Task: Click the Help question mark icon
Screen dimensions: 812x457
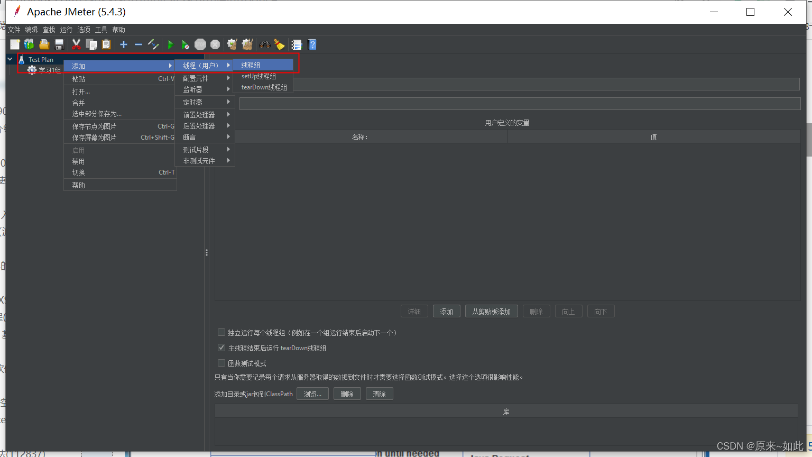Action: (x=312, y=44)
